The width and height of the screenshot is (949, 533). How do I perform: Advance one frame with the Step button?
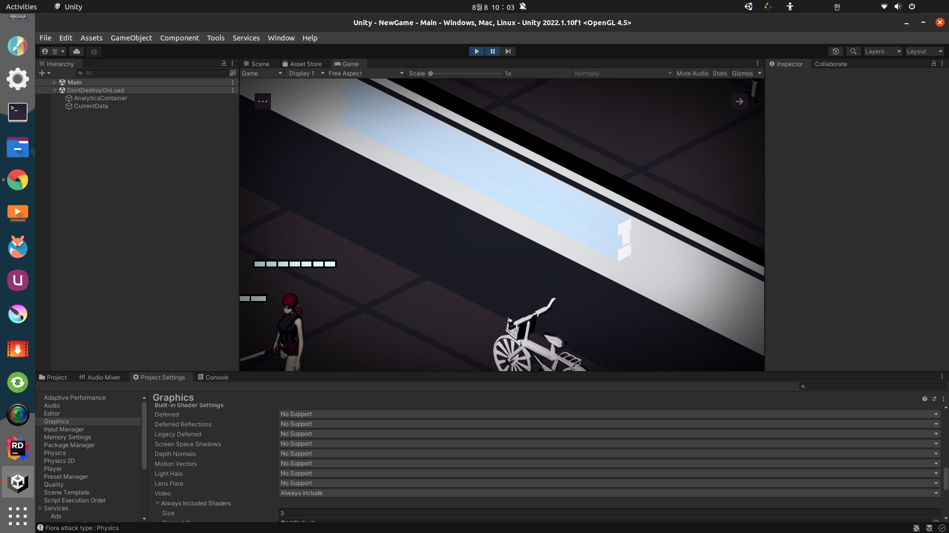(508, 51)
